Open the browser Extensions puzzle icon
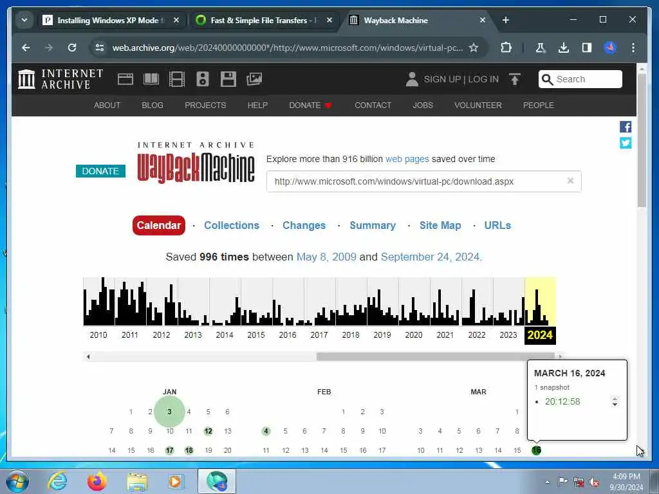 click(506, 48)
